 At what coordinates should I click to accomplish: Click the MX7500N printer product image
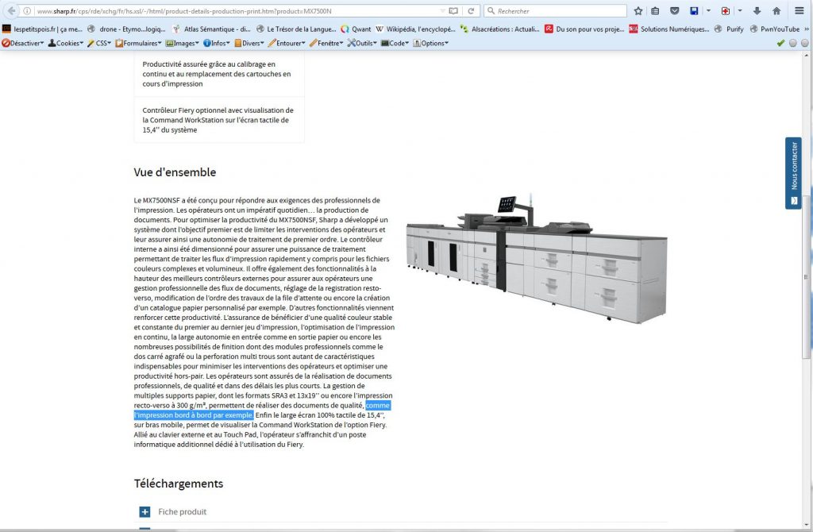(537, 258)
